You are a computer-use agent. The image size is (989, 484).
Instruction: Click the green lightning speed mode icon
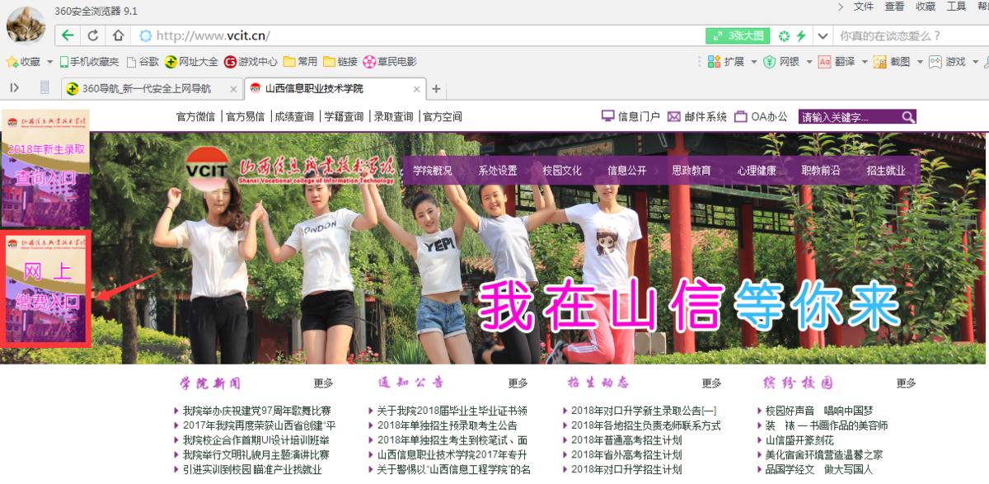802,35
